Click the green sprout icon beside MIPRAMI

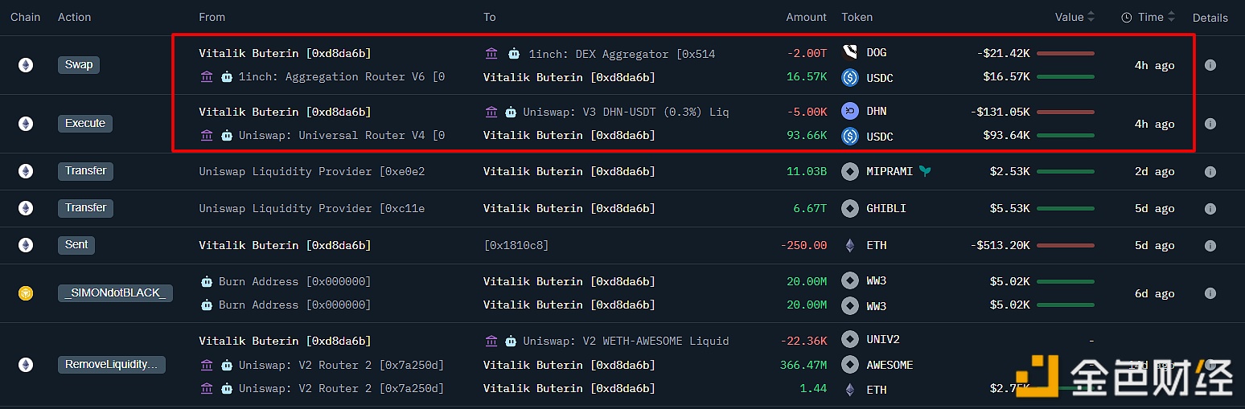[x=925, y=171]
